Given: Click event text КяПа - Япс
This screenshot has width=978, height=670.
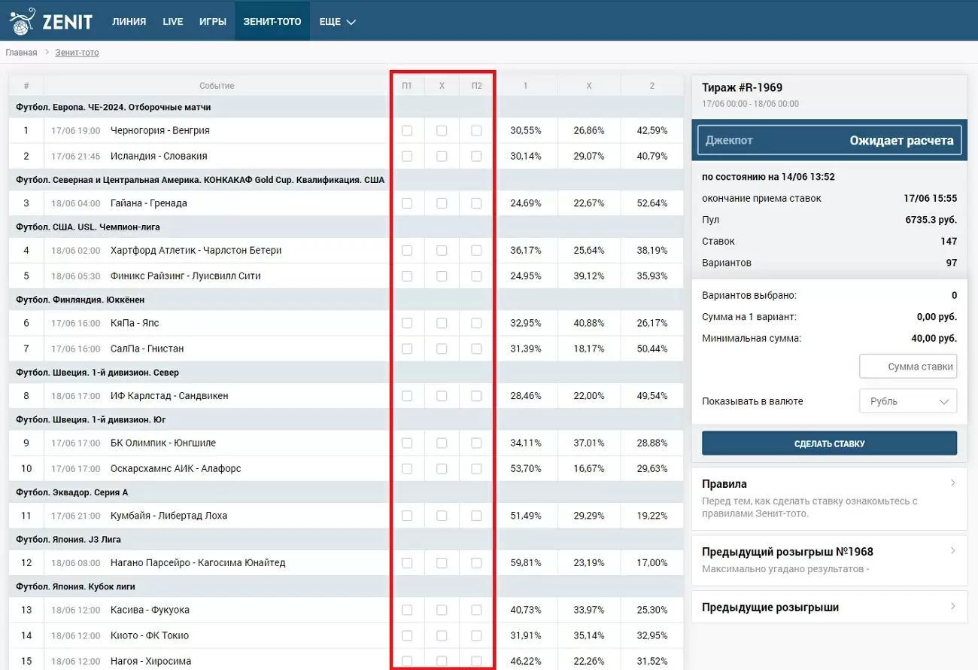Looking at the screenshot, I should [135, 323].
